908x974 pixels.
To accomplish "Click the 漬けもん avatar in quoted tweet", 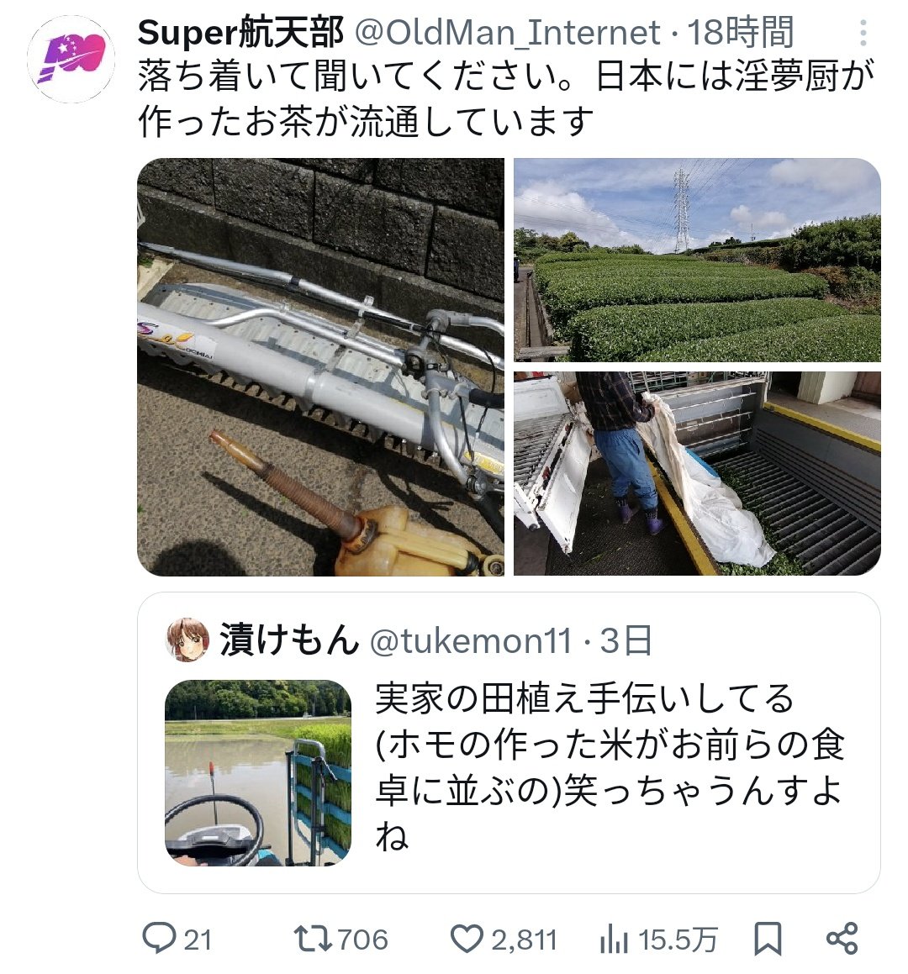I will 187,640.
